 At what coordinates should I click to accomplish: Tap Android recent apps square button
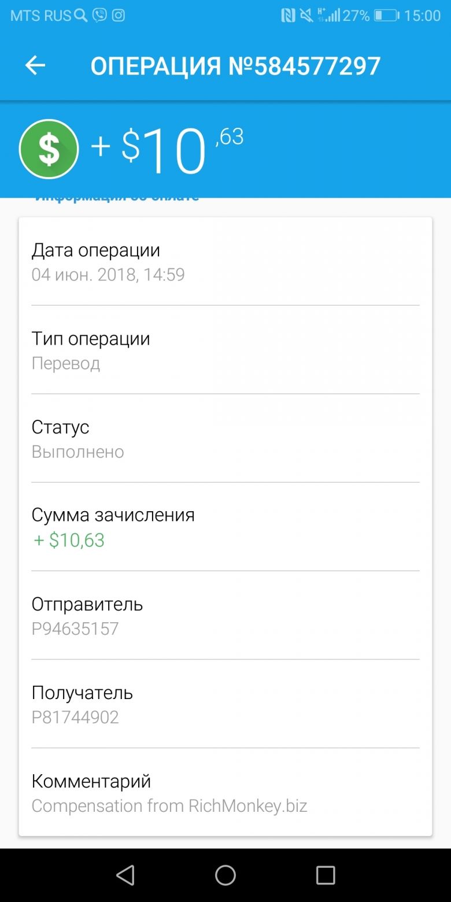(326, 875)
